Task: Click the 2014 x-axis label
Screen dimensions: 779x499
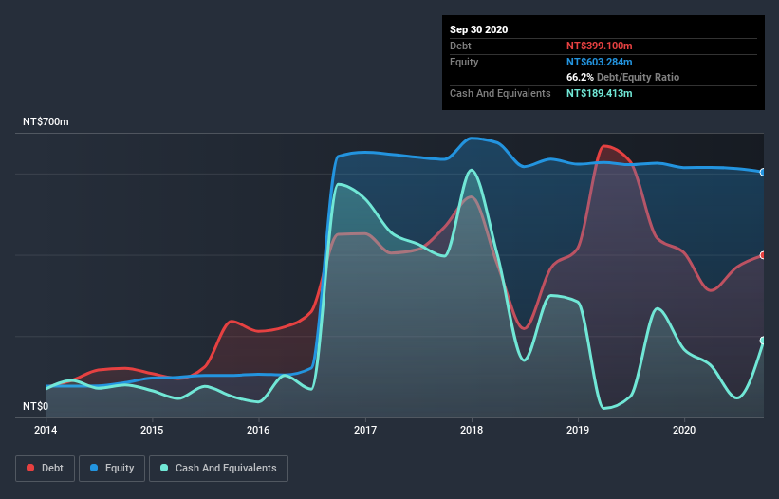Action: click(46, 430)
